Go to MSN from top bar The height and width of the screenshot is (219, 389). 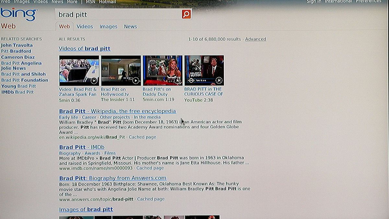point(90,2)
